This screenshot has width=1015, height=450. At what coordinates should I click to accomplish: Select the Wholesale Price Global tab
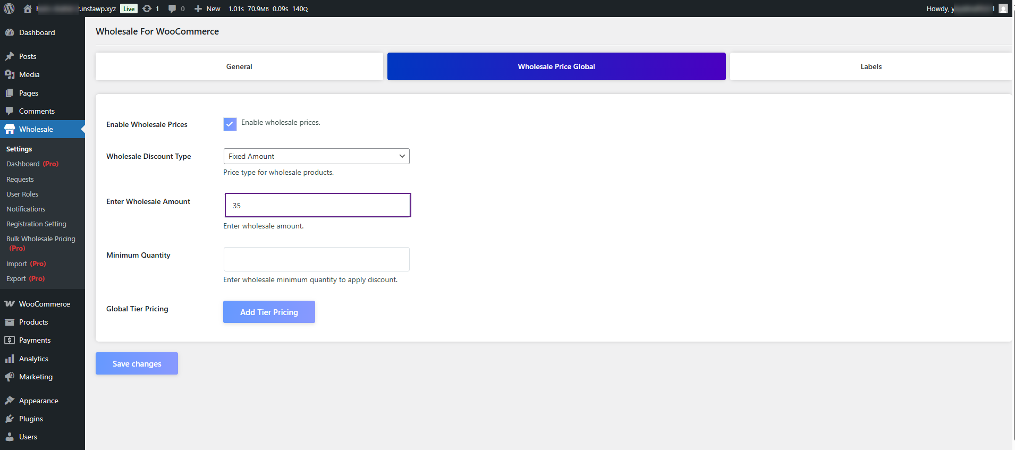click(556, 66)
